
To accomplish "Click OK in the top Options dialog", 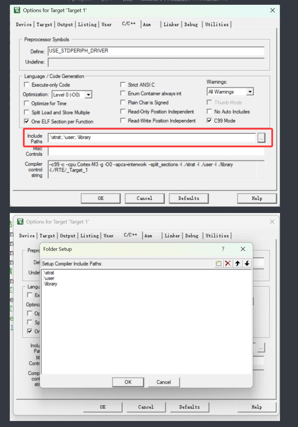I will tap(101, 198).
